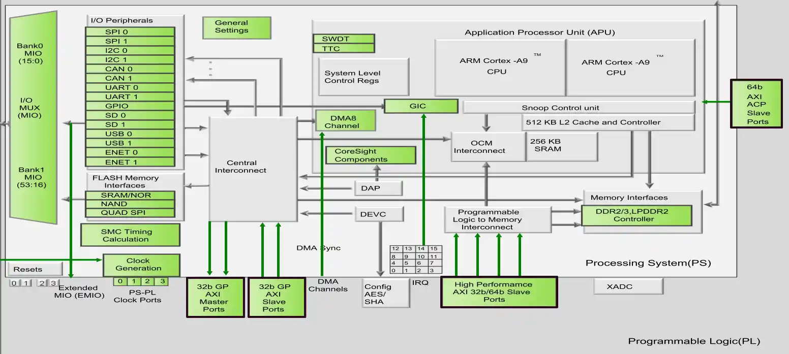Click the Resets block
The width and height of the screenshot is (789, 354).
(x=35, y=269)
